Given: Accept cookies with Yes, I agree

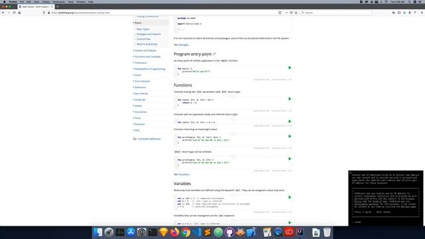Looking at the screenshot, I should [363, 212].
